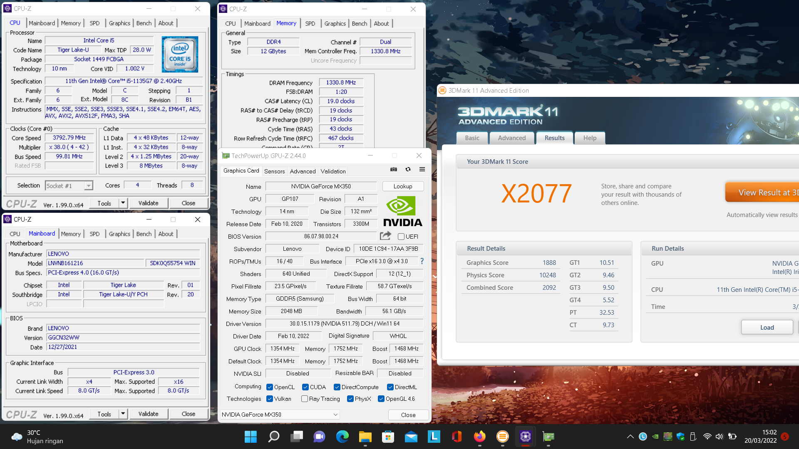
Task: Click the GPU Name field NVIDIA GeForce MX350
Action: click(x=321, y=186)
